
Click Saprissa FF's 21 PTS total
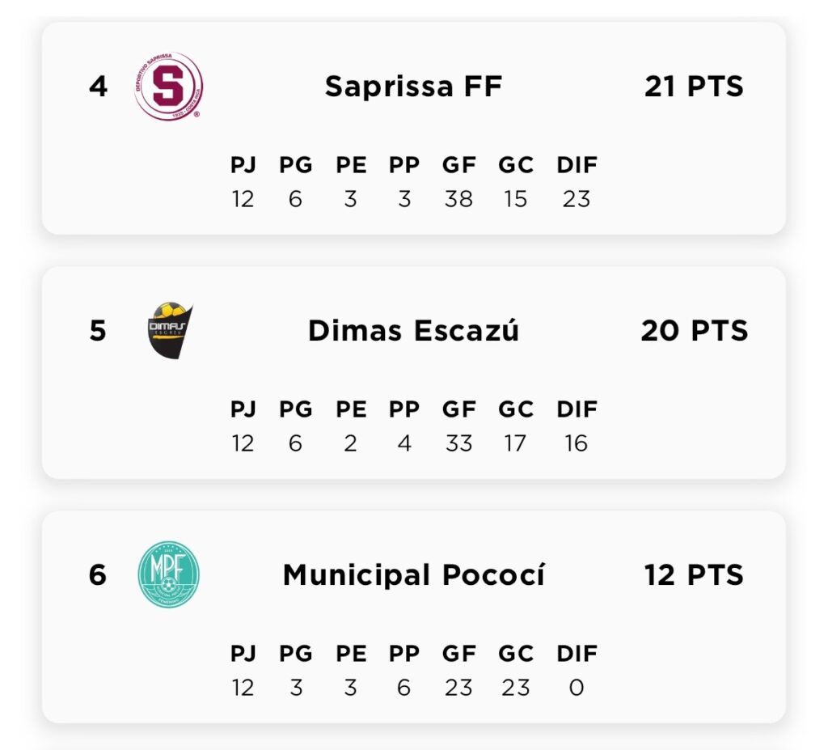pos(694,87)
